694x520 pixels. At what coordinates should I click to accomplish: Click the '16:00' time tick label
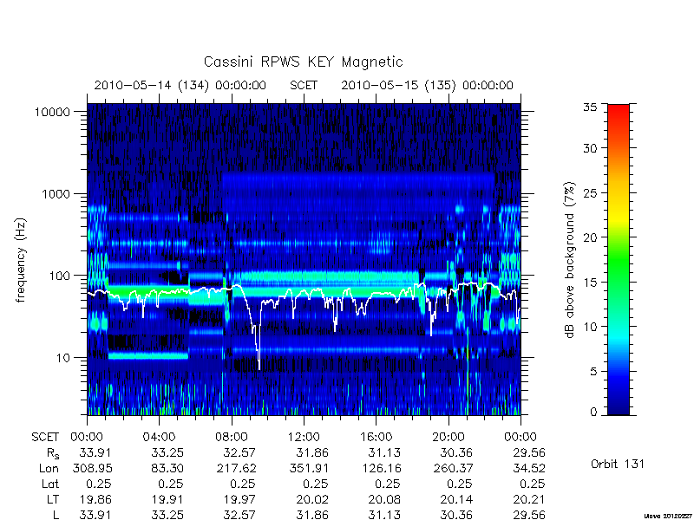tap(376, 438)
